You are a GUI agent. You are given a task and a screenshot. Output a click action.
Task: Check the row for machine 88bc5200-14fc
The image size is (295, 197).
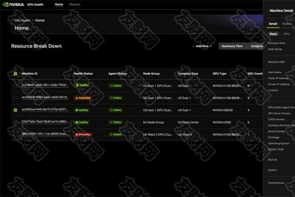(15, 134)
